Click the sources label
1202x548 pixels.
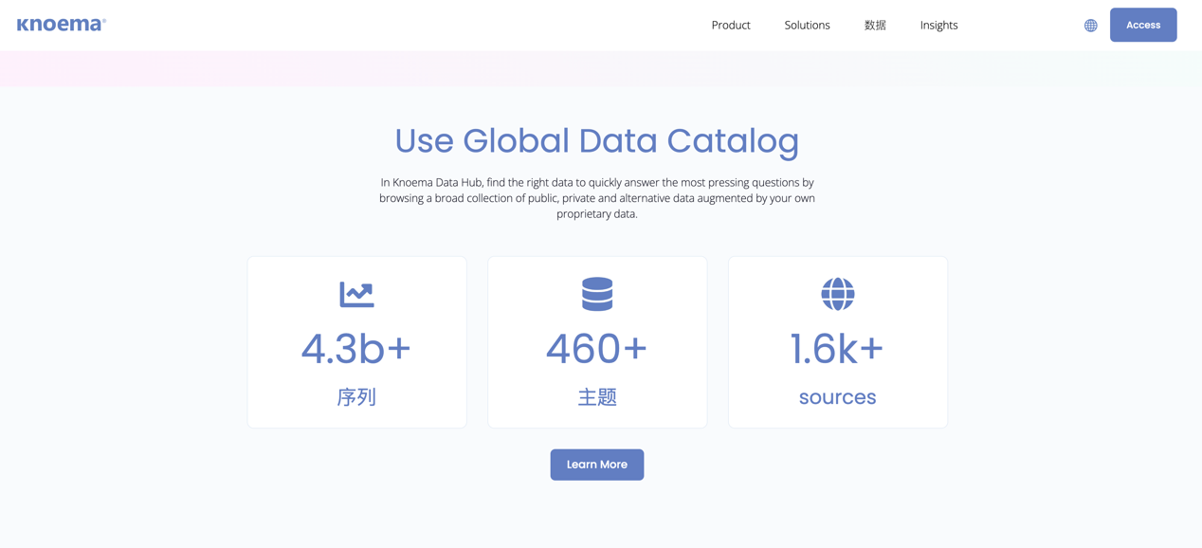click(x=838, y=397)
